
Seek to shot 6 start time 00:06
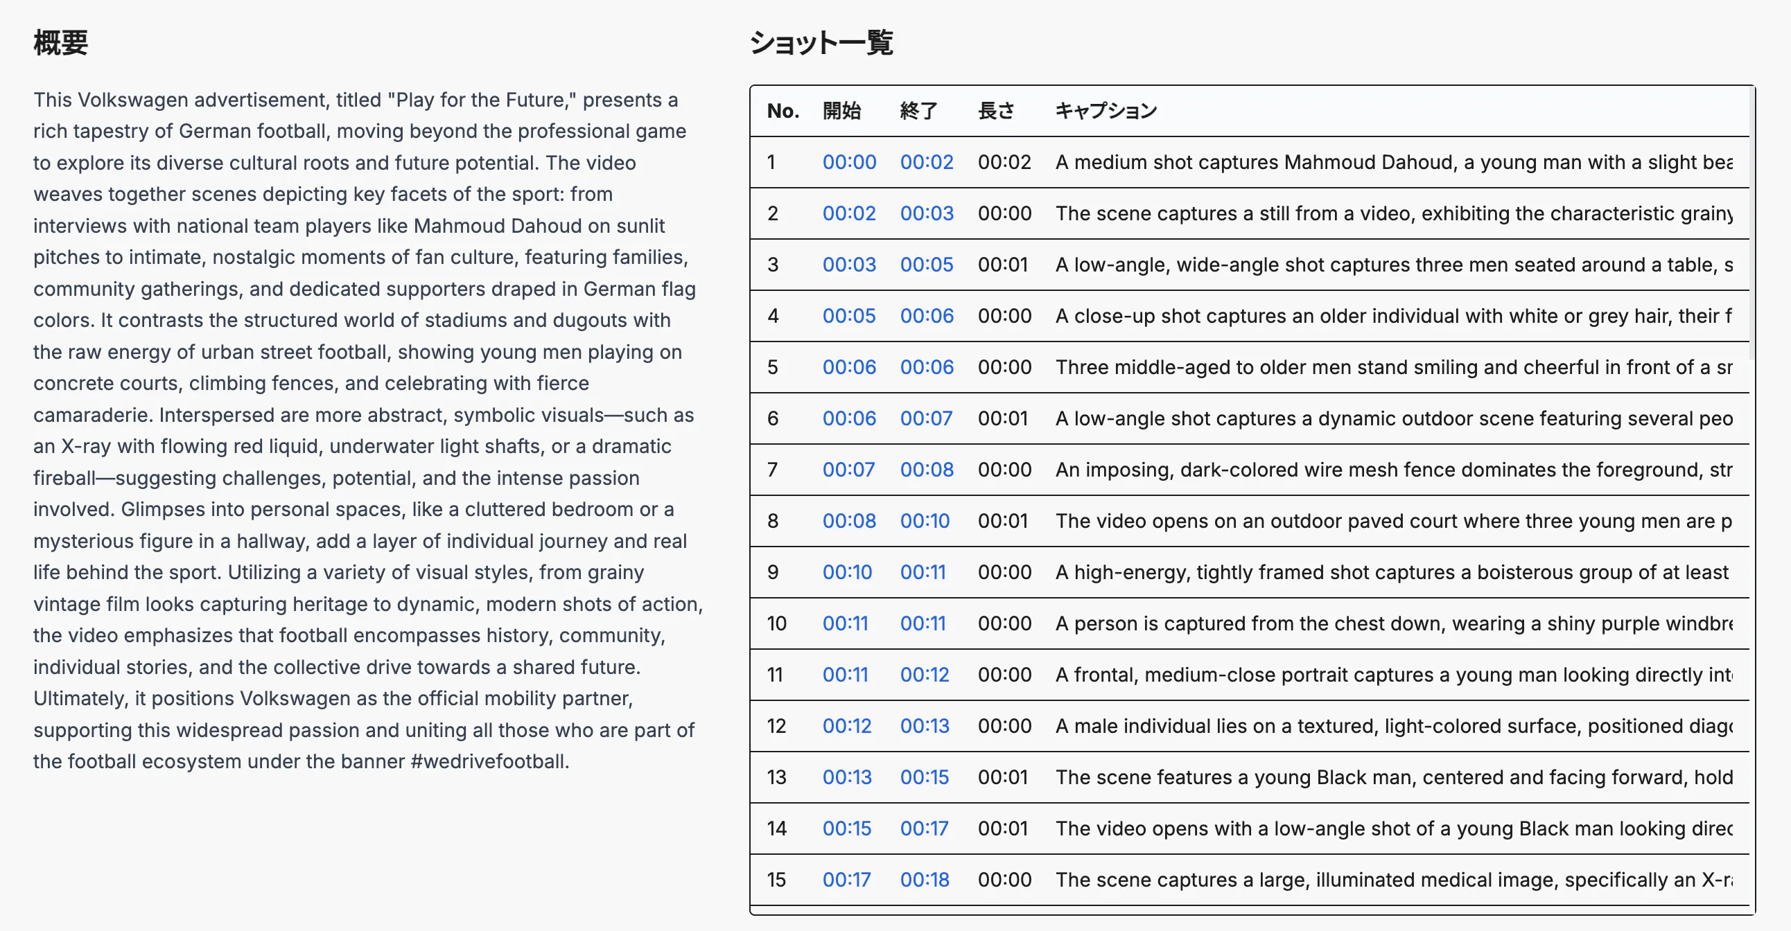tap(849, 418)
